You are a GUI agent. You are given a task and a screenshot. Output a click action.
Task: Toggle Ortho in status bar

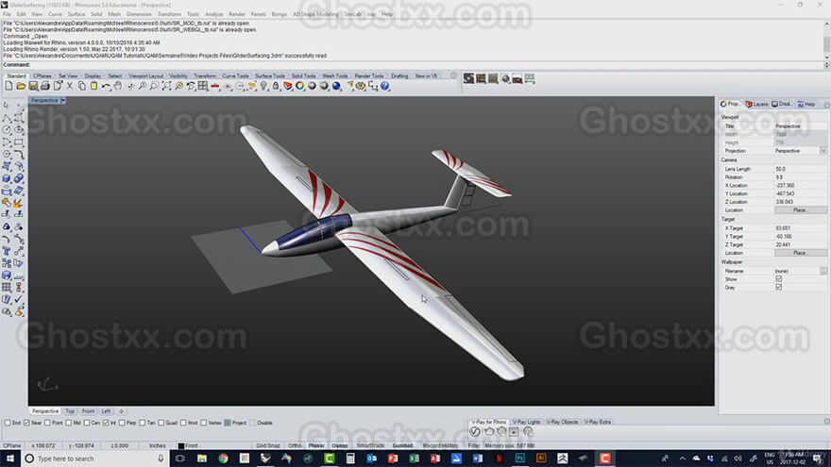(x=295, y=446)
